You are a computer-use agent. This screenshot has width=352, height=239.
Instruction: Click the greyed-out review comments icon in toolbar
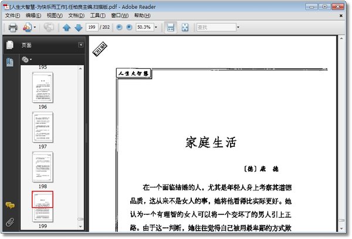point(49,28)
